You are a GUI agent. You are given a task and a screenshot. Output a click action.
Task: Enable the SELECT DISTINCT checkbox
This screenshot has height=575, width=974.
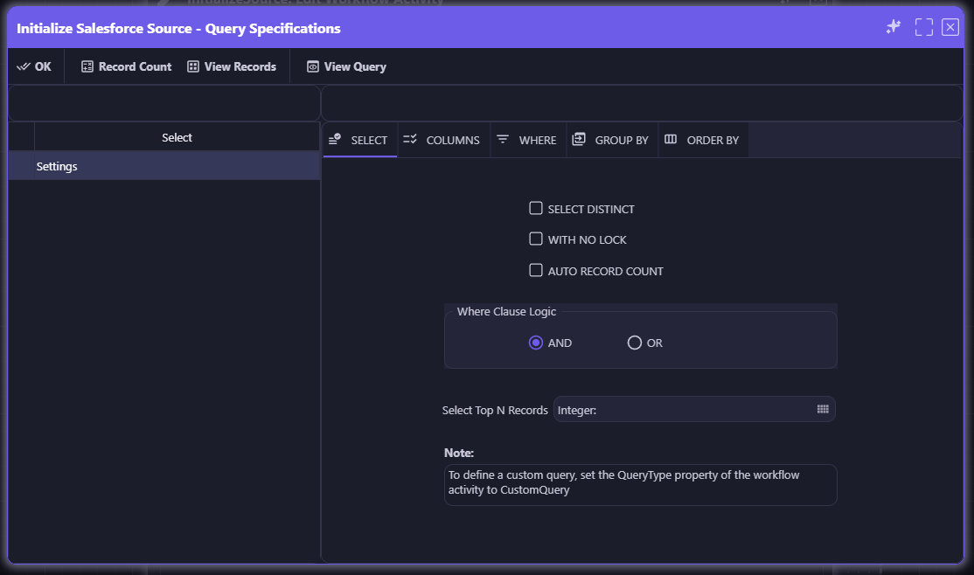pyautogui.click(x=535, y=208)
